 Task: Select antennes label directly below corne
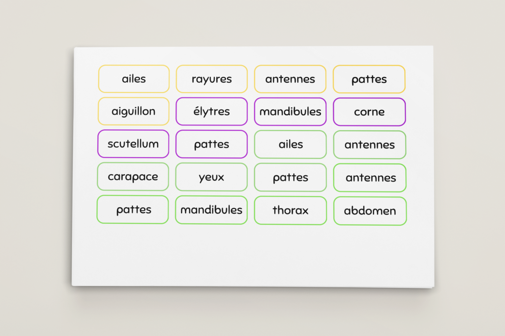tap(370, 145)
